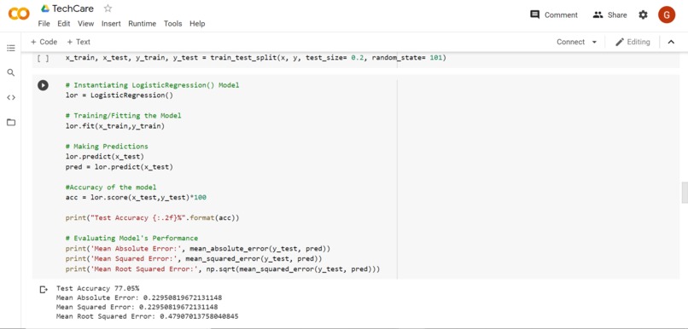Screen dimensions: 688x329
Task: Open the search sidebar icon
Action: click(x=11, y=72)
